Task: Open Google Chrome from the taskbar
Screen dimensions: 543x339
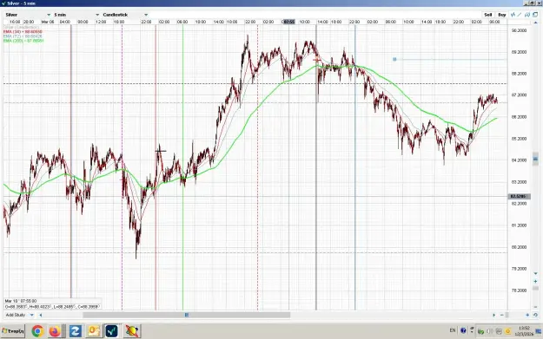Action: 37,331
